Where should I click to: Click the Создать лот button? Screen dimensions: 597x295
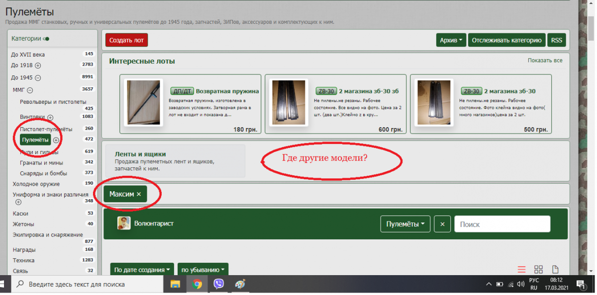tap(126, 40)
